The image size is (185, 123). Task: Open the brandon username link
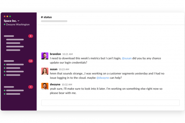click(x=55, y=54)
